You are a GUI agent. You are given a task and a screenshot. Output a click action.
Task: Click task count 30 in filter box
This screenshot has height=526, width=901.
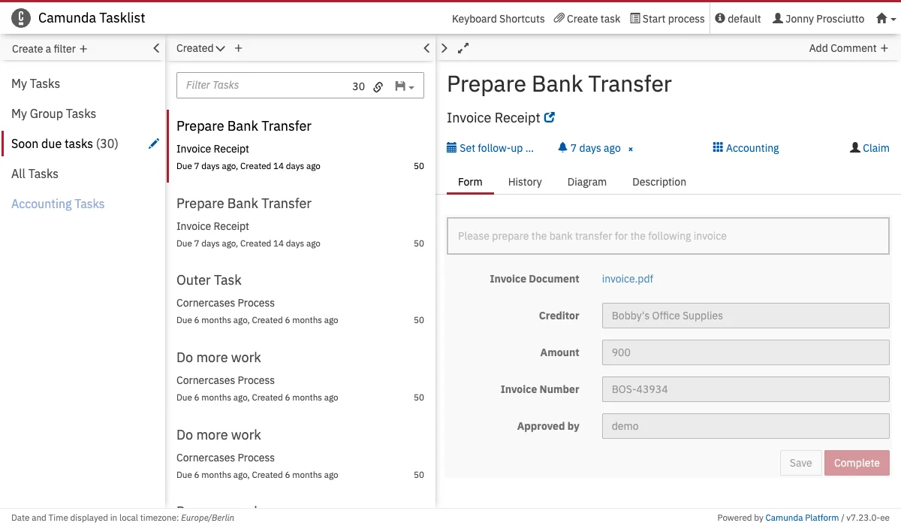[x=358, y=86]
